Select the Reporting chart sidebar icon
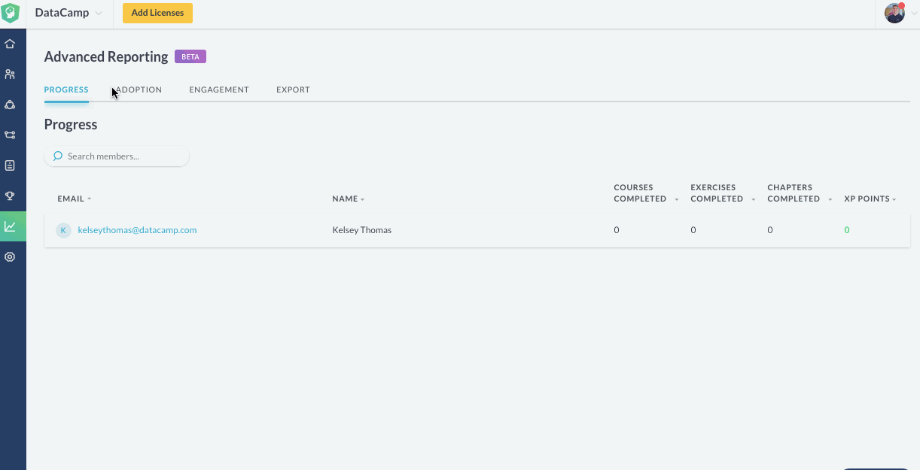The width and height of the screenshot is (920, 470). pyautogui.click(x=10, y=226)
